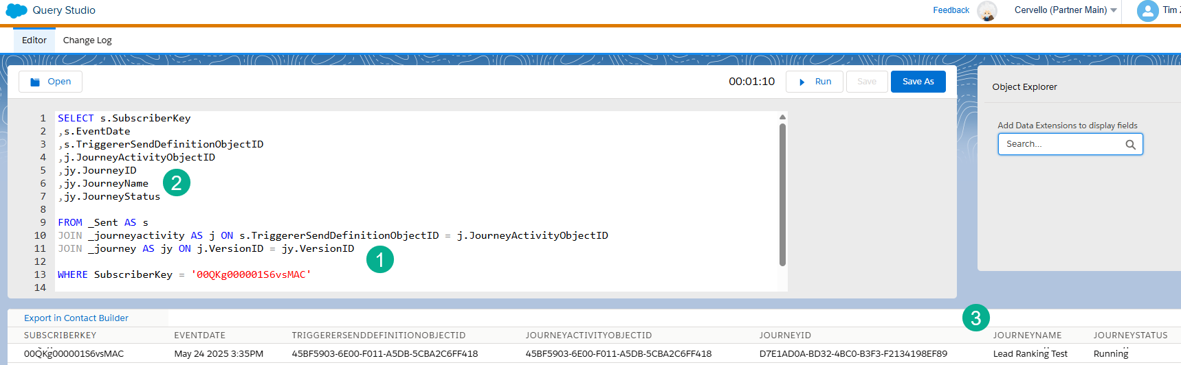Viewport: 1181px width, 365px height.
Task: Focus the Data Extensions search field
Action: (x=1062, y=144)
